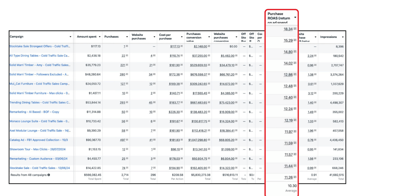The height and width of the screenshot is (196, 393).
Task: Open Cost per purchase column dropdown
Action: 181,37
